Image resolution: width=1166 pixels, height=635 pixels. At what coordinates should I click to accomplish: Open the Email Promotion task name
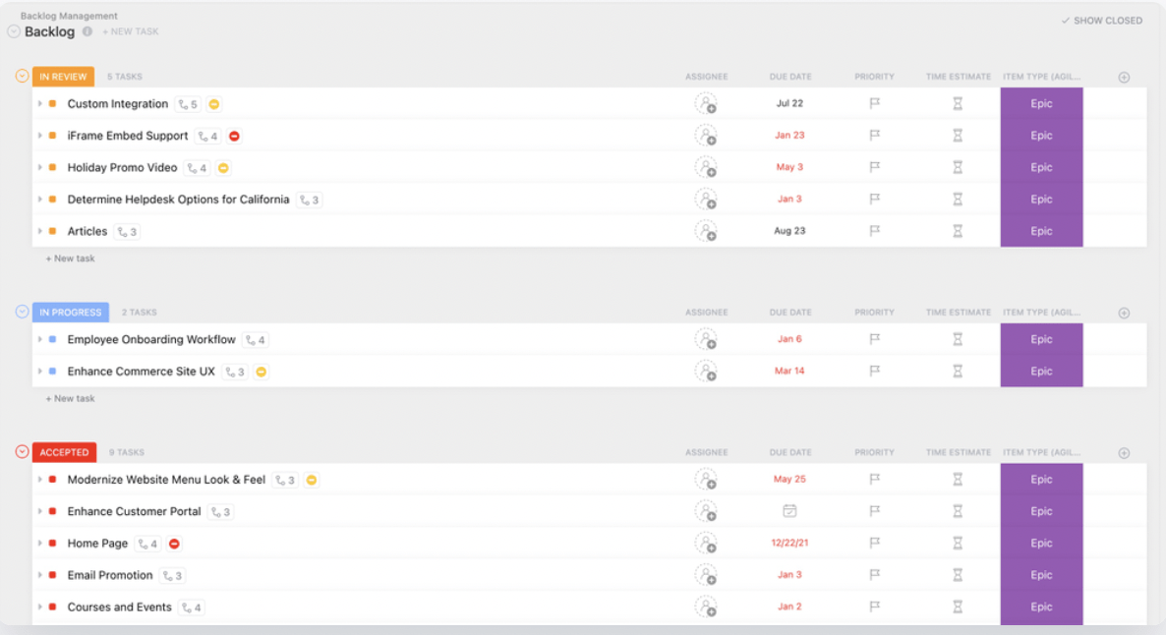tap(110, 575)
